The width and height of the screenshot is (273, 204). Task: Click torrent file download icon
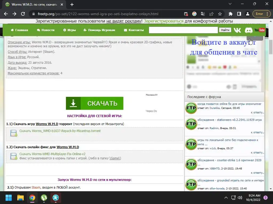tap(14, 133)
